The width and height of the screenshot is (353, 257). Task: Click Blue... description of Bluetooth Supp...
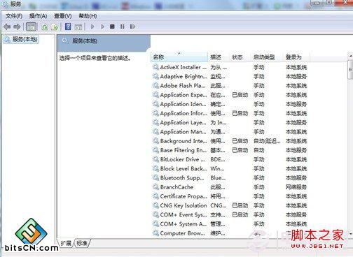218,178
